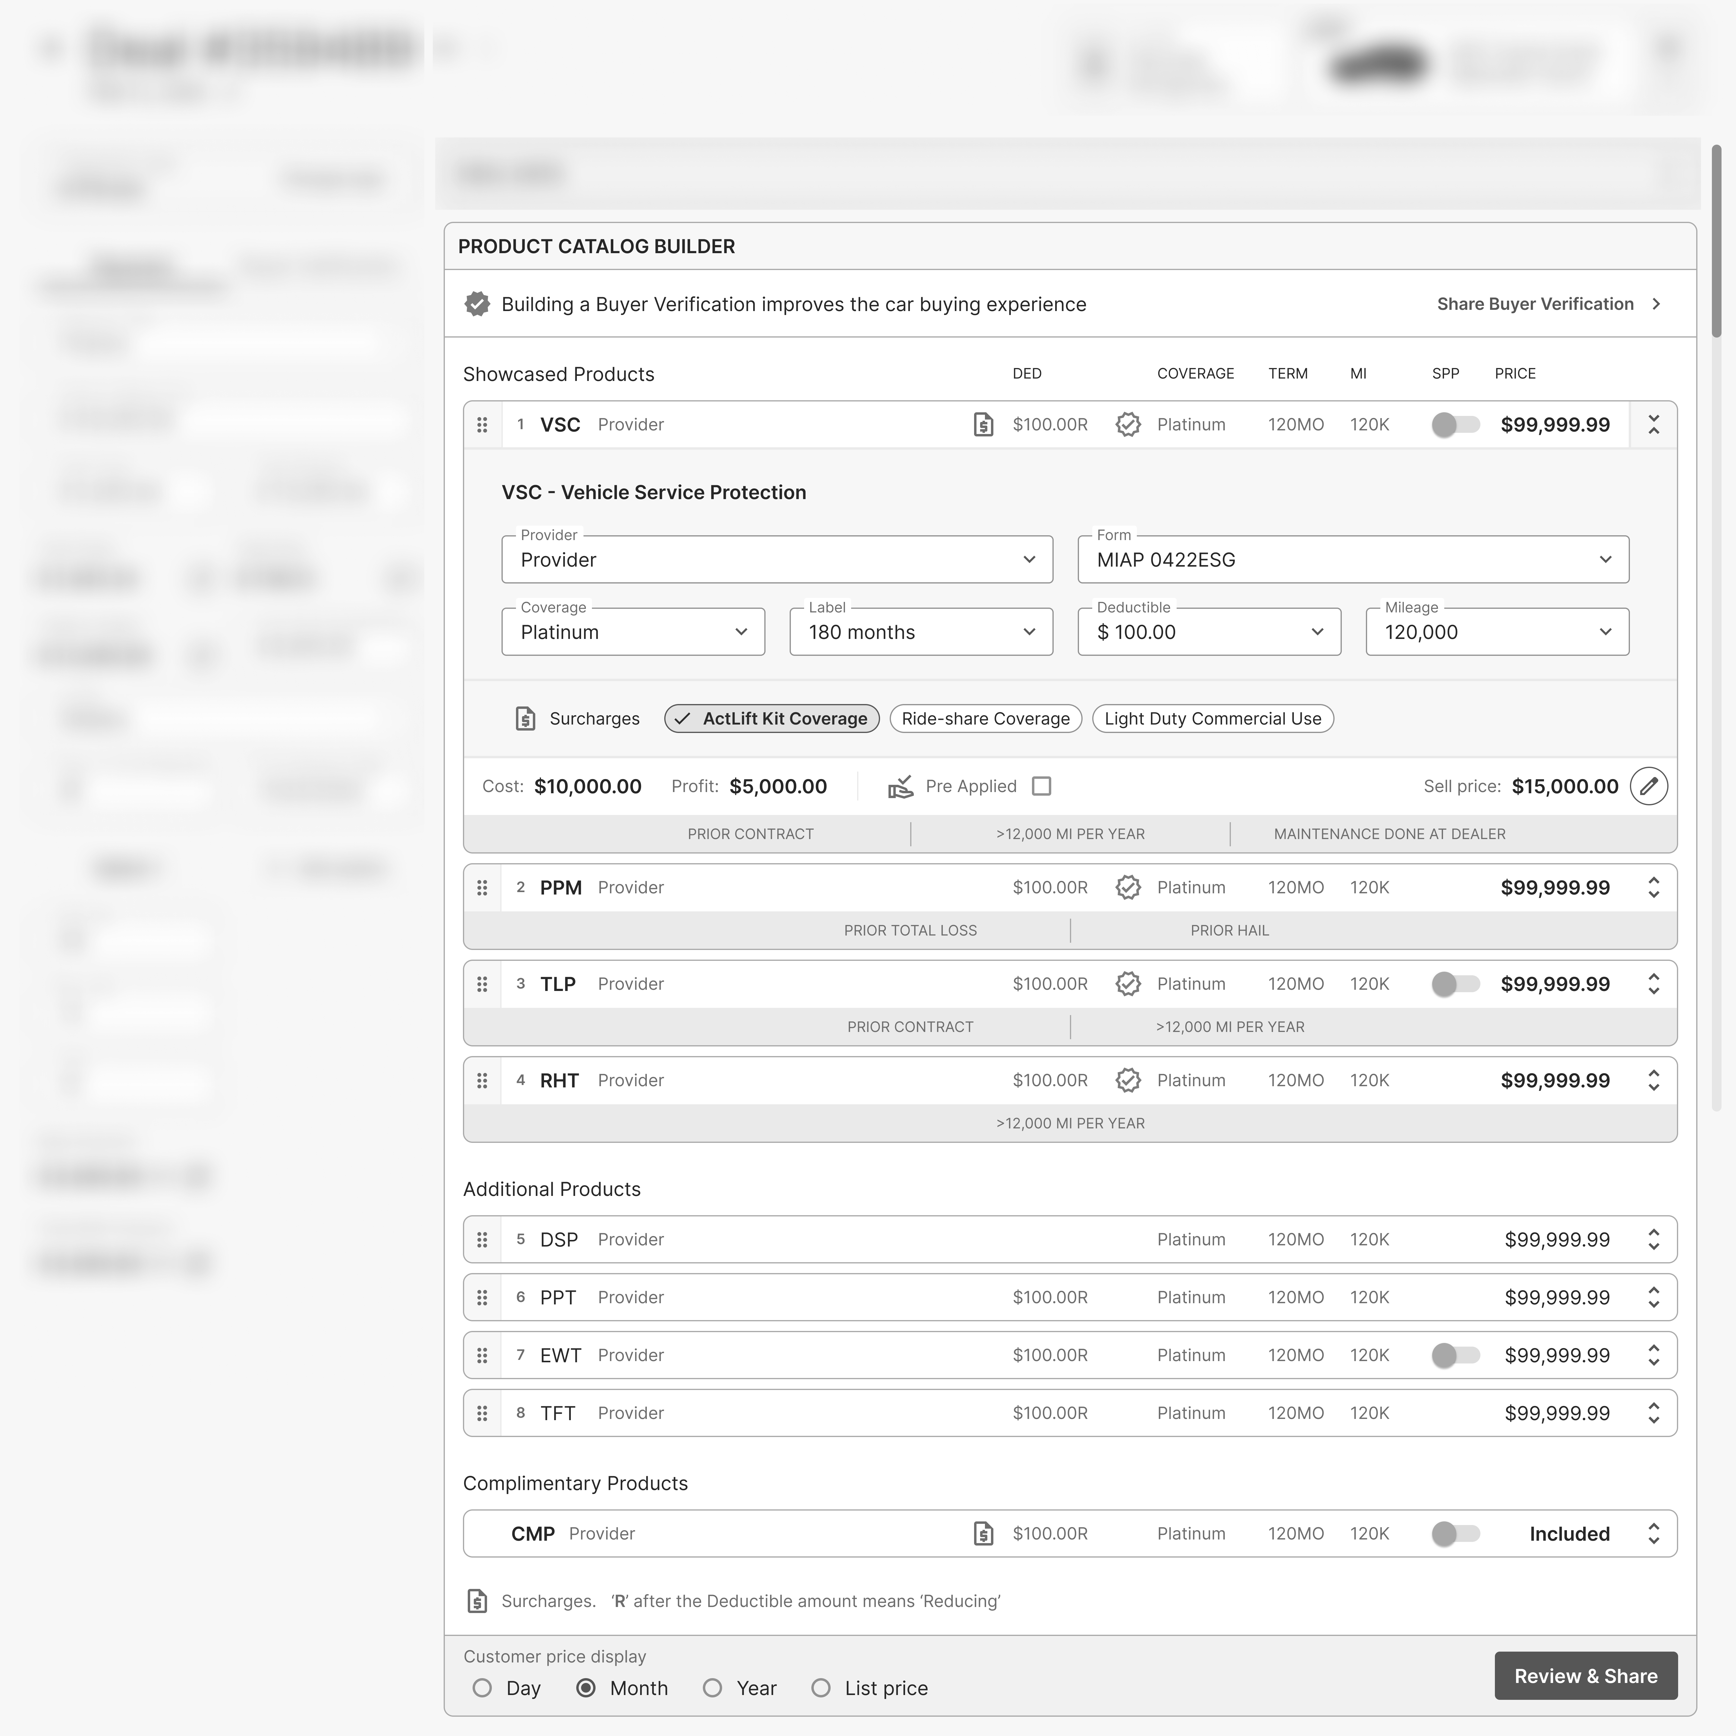Expand the CMP complimentary product row
This screenshot has height=1736, width=1736.
coord(1653,1534)
